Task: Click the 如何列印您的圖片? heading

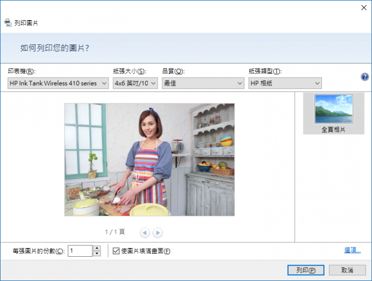Action: [x=55, y=48]
